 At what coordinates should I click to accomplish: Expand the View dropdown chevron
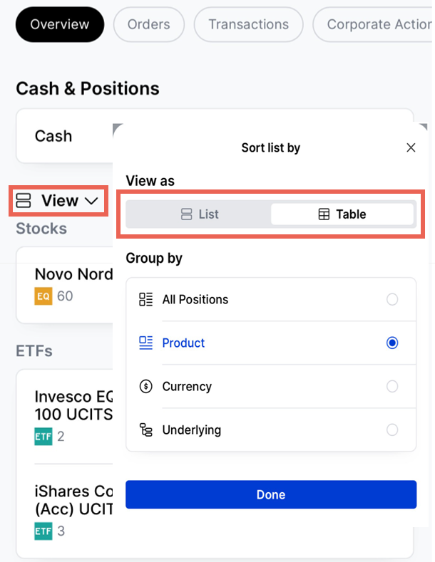click(91, 202)
